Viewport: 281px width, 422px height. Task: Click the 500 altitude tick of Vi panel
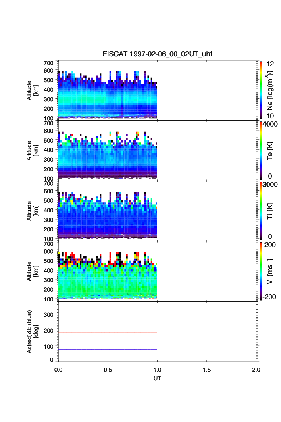(x=48, y=261)
